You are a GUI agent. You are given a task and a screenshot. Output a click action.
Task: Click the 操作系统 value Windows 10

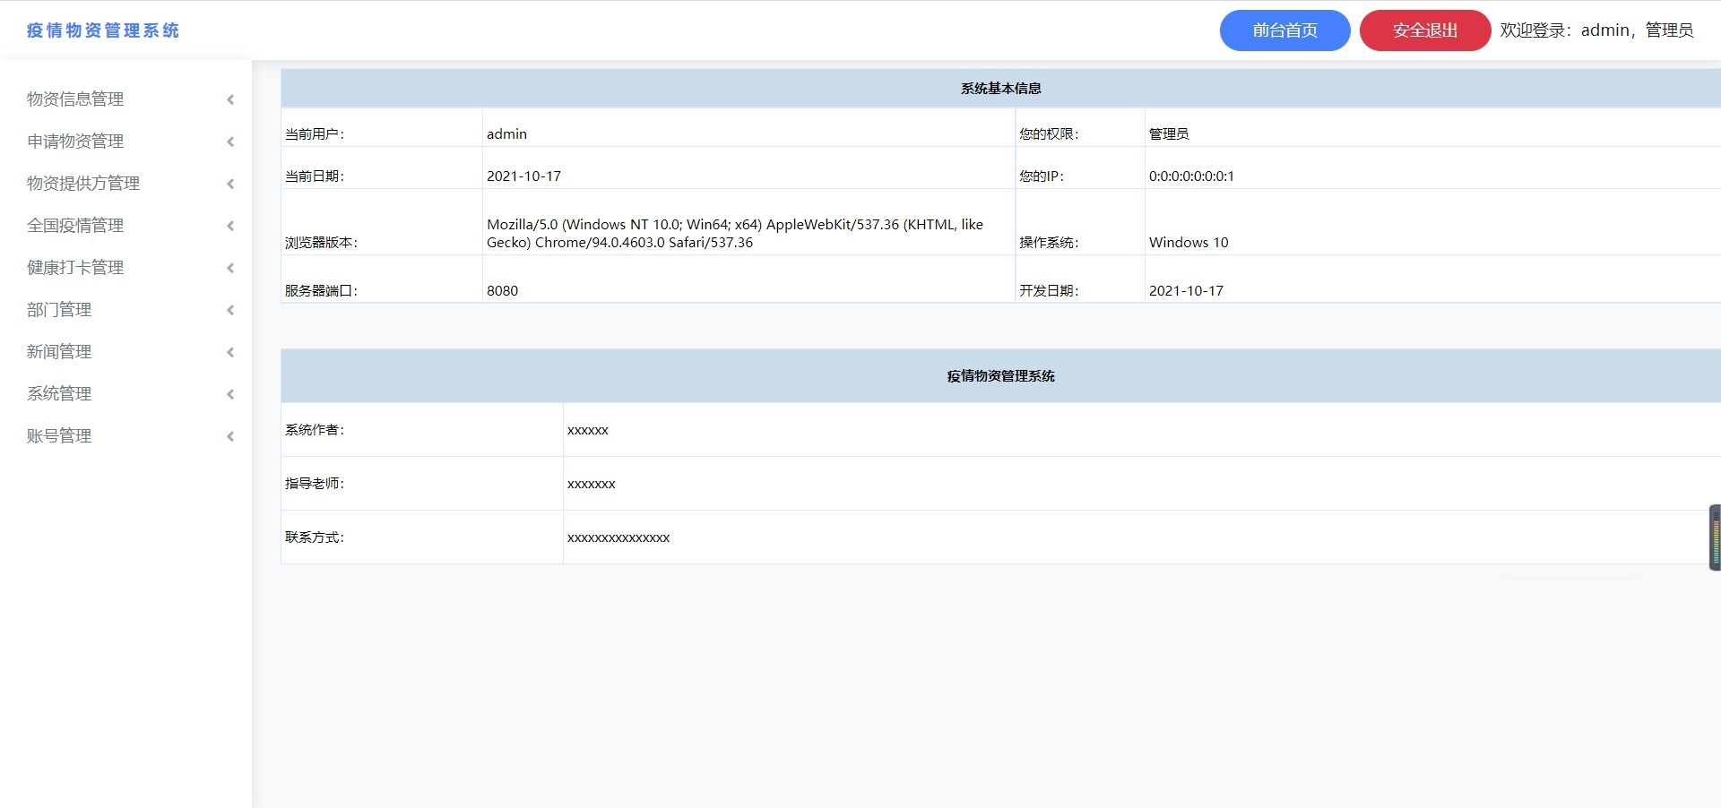(1189, 243)
